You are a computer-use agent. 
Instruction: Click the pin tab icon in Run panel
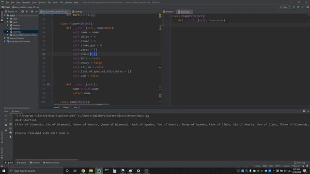pos(6,130)
